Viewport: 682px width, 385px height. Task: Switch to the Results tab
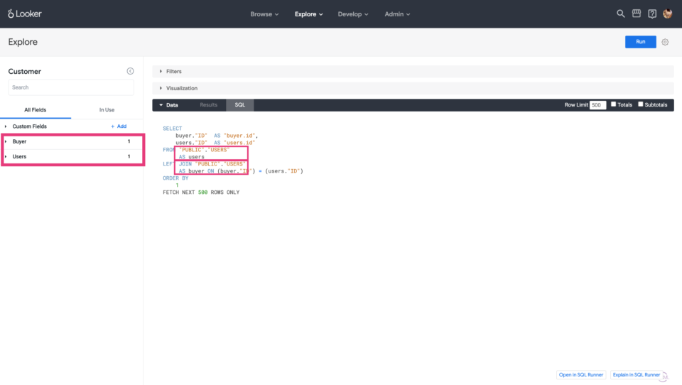click(208, 105)
